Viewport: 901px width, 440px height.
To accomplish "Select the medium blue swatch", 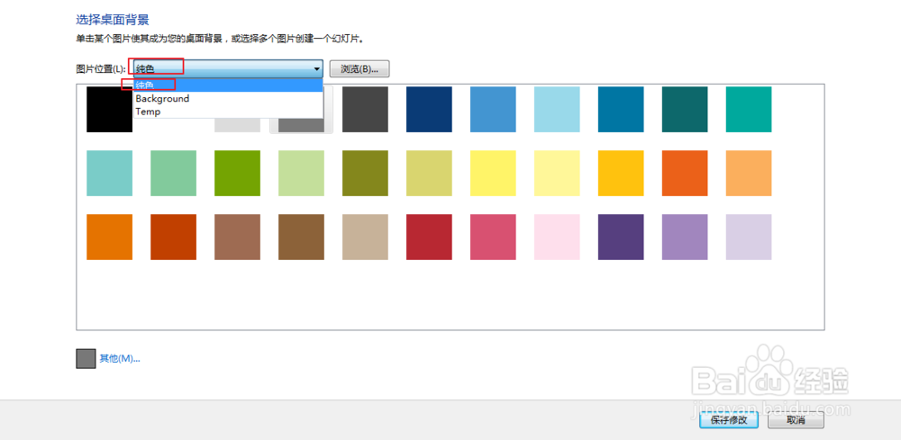I will pyautogui.click(x=493, y=109).
